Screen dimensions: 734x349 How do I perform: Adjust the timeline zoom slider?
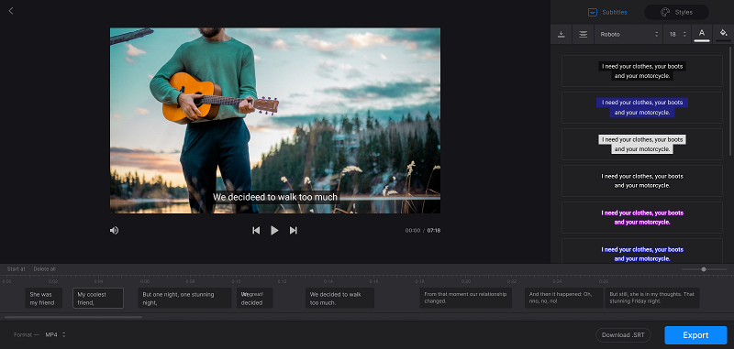[703, 269]
